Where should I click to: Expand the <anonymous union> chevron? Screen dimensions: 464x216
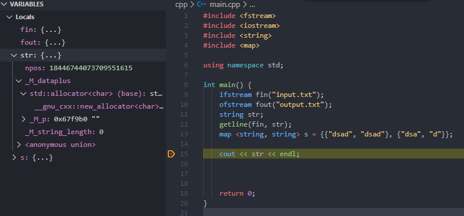(19, 145)
